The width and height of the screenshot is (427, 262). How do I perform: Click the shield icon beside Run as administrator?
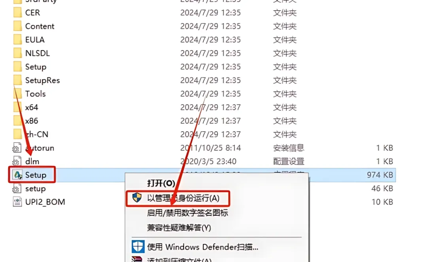point(137,198)
